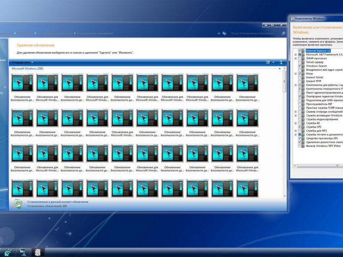Open the Компоненты Windows taskbar icon

[38, 252]
